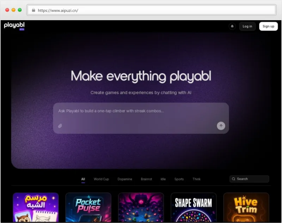The height and width of the screenshot is (223, 282).
Task: Submit prompt with the arrow-up button
Action: [221, 126]
